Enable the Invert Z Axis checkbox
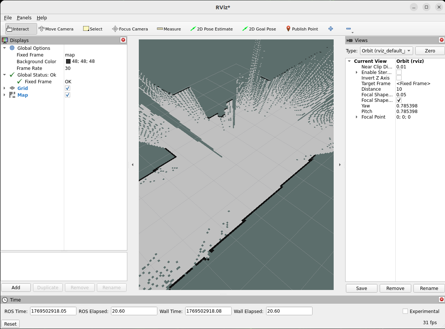The height and width of the screenshot is (329, 445). click(x=399, y=78)
